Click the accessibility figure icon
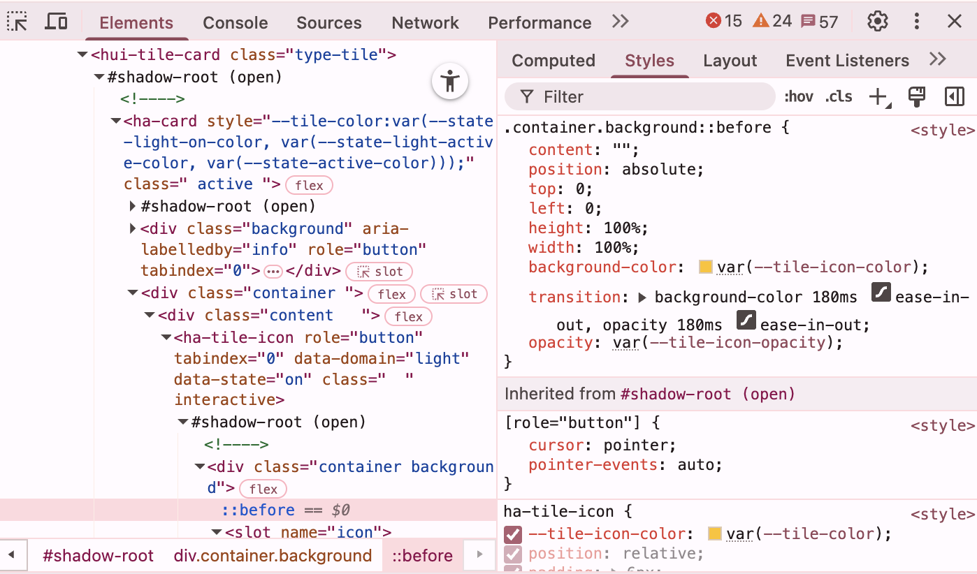This screenshot has width=977, height=574. pos(450,82)
